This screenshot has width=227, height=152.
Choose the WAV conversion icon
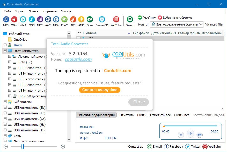14,19
